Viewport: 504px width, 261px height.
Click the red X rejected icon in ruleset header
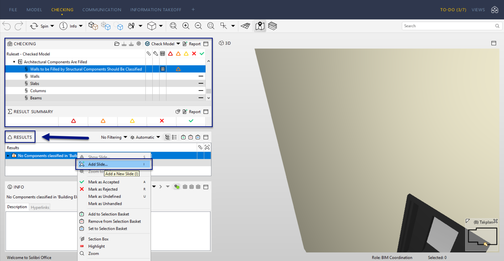(x=194, y=54)
